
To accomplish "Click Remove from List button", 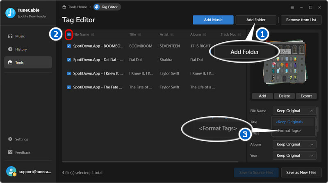I will click(301, 20).
